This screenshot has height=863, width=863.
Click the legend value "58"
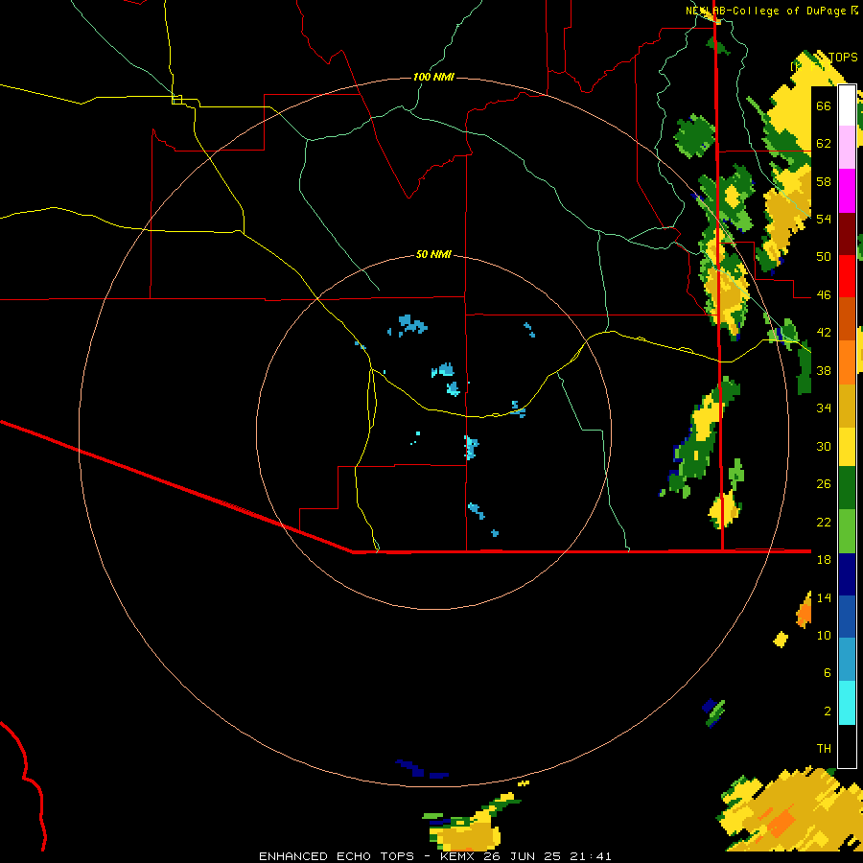(x=824, y=181)
